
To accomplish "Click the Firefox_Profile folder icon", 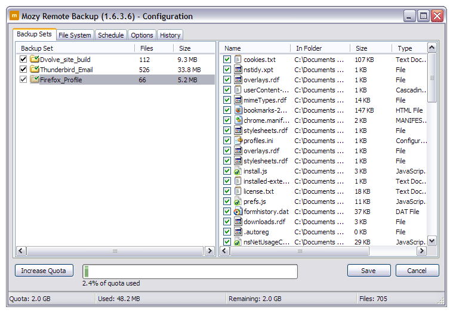I will tap(35, 79).
